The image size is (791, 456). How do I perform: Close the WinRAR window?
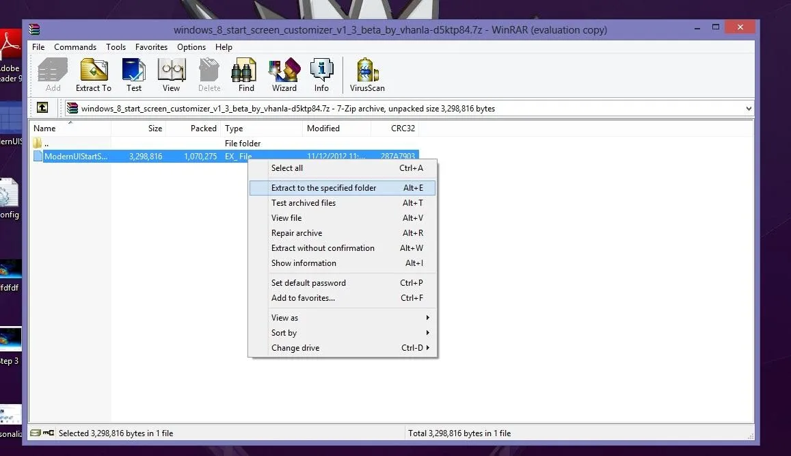(740, 27)
